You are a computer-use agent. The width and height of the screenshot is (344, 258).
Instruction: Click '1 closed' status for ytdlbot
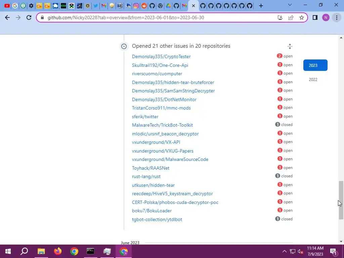click(x=284, y=219)
